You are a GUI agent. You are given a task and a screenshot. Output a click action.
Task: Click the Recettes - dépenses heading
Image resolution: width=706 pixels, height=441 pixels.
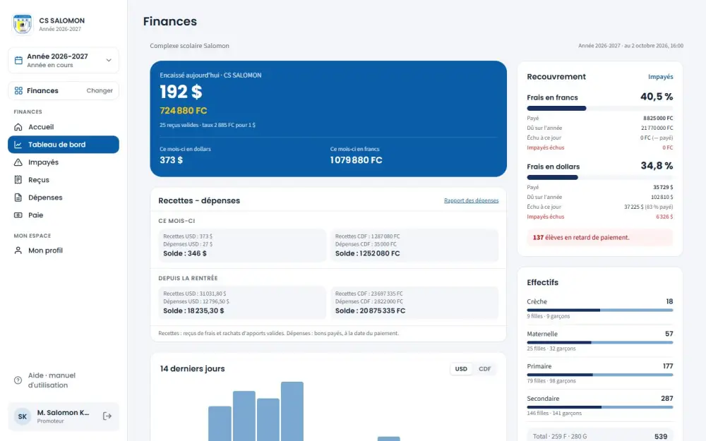click(x=199, y=200)
